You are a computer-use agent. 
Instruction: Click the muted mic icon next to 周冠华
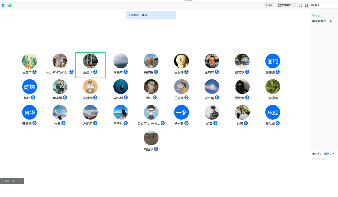pyautogui.click(x=156, y=149)
